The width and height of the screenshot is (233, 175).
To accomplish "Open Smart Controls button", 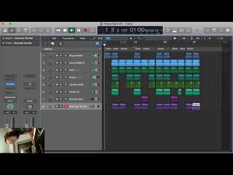I will tap(34, 30).
